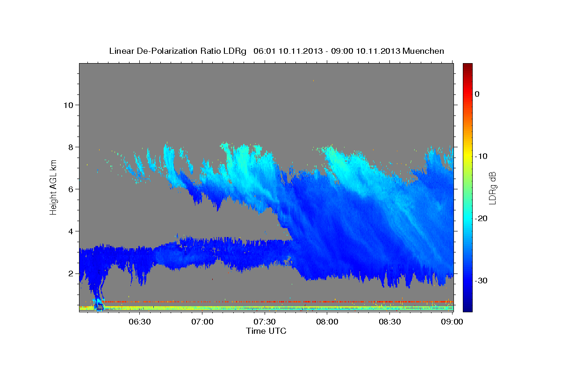Click the 'Height AGL km' y-axis label
The width and height of the screenshot is (561, 374).
click(x=54, y=188)
